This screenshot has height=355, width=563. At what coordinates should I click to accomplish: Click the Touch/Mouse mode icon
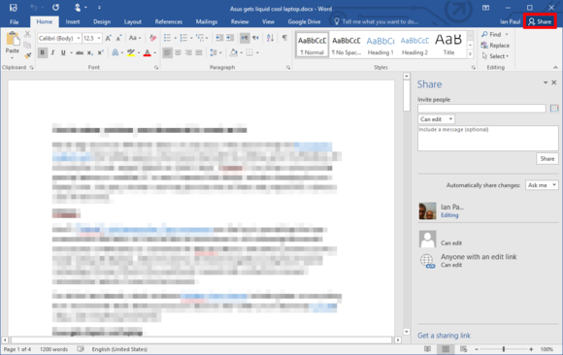[x=78, y=8]
